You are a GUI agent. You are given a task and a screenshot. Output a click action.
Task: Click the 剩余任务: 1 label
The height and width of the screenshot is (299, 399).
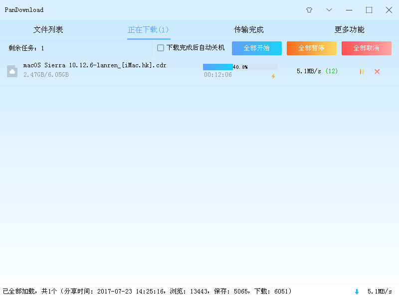(x=26, y=48)
